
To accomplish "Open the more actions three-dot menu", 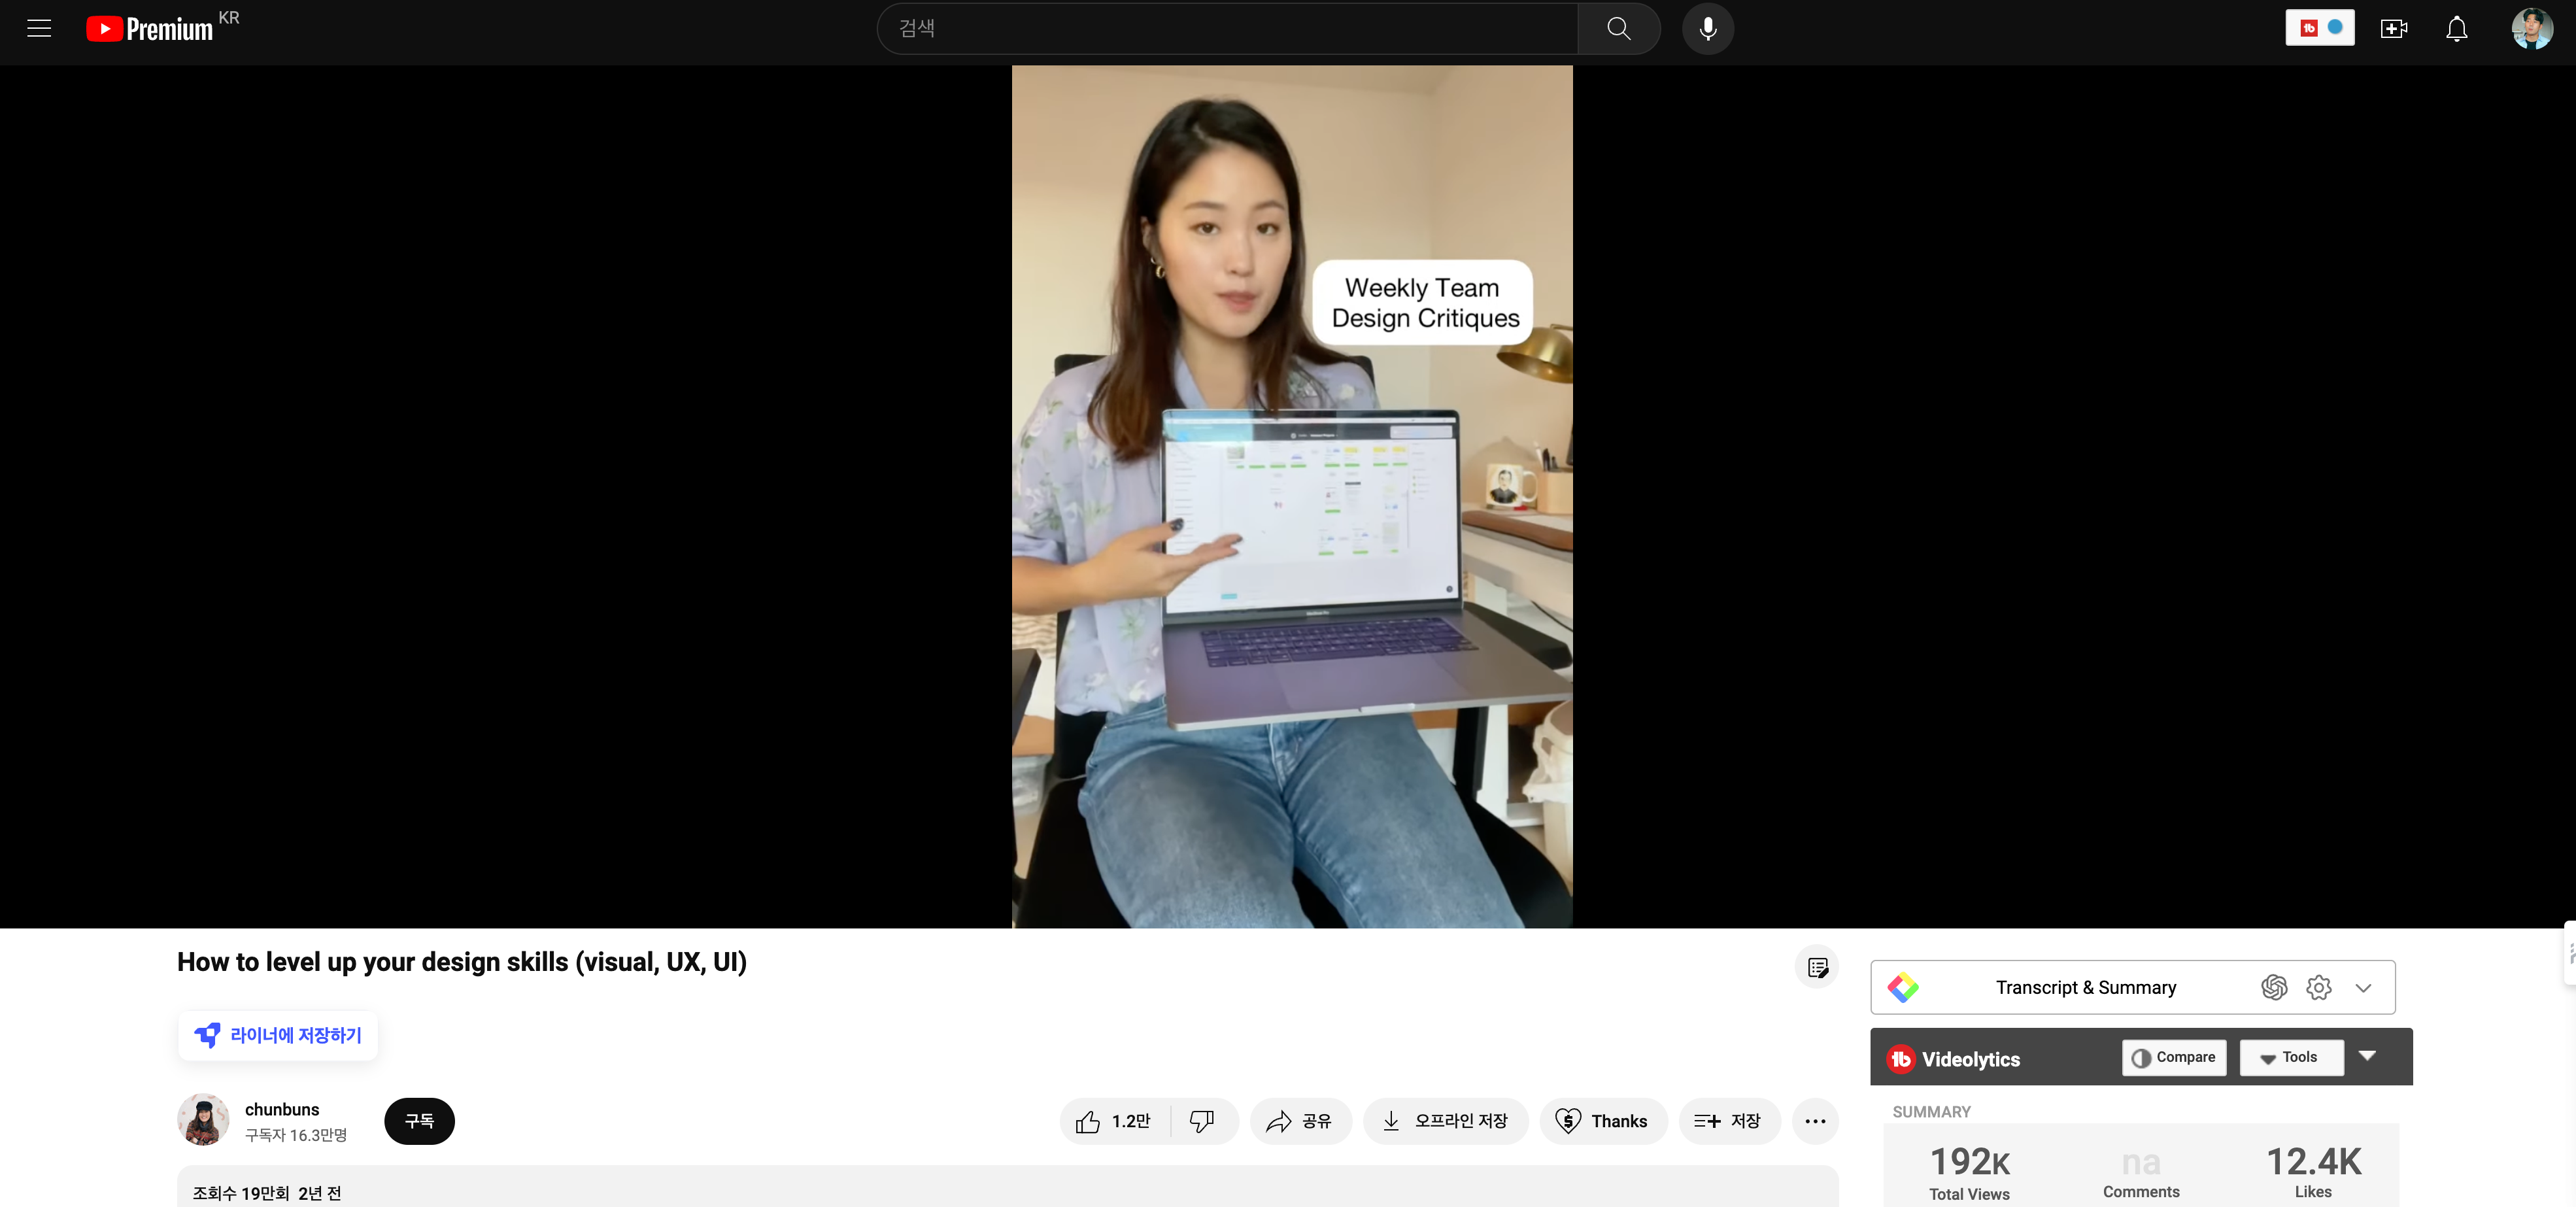I will pos(1815,1121).
